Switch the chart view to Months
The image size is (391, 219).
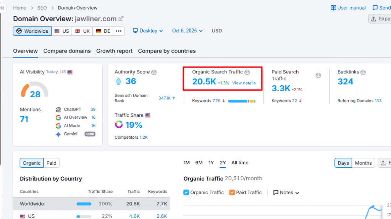[x=363, y=163]
